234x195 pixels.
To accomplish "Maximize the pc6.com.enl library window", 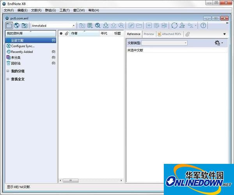I will (216, 18).
